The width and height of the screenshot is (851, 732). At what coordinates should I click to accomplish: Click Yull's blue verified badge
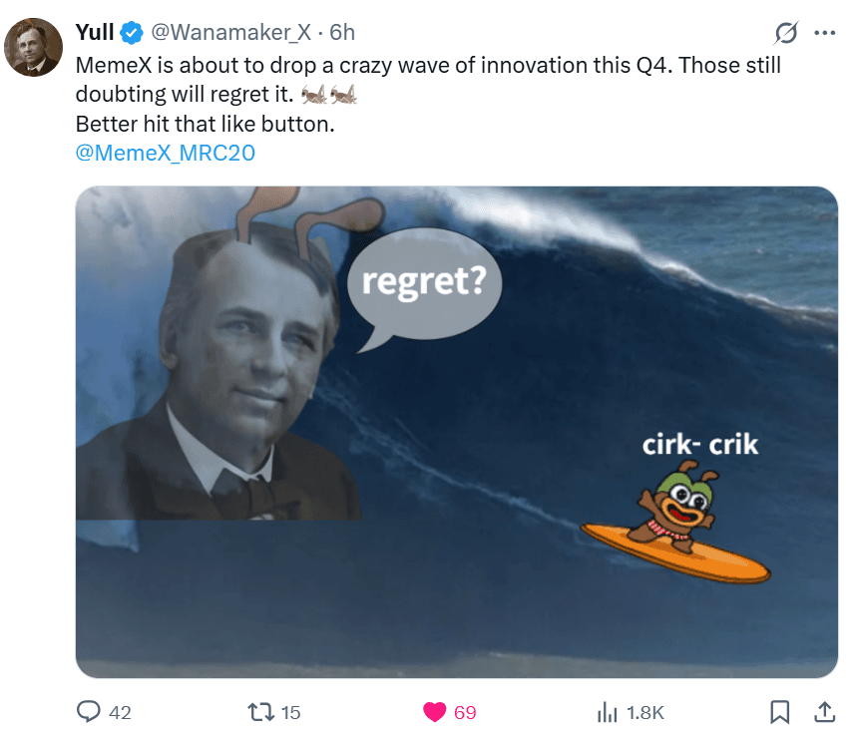pos(131,32)
